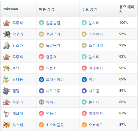
Task: Click the psychic type icon next to 후딘's 미래예지
Action: coord(84,68)
